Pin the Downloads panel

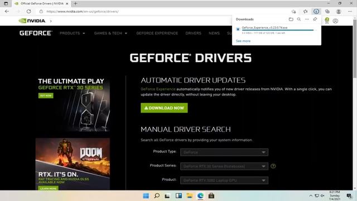pos(315,19)
